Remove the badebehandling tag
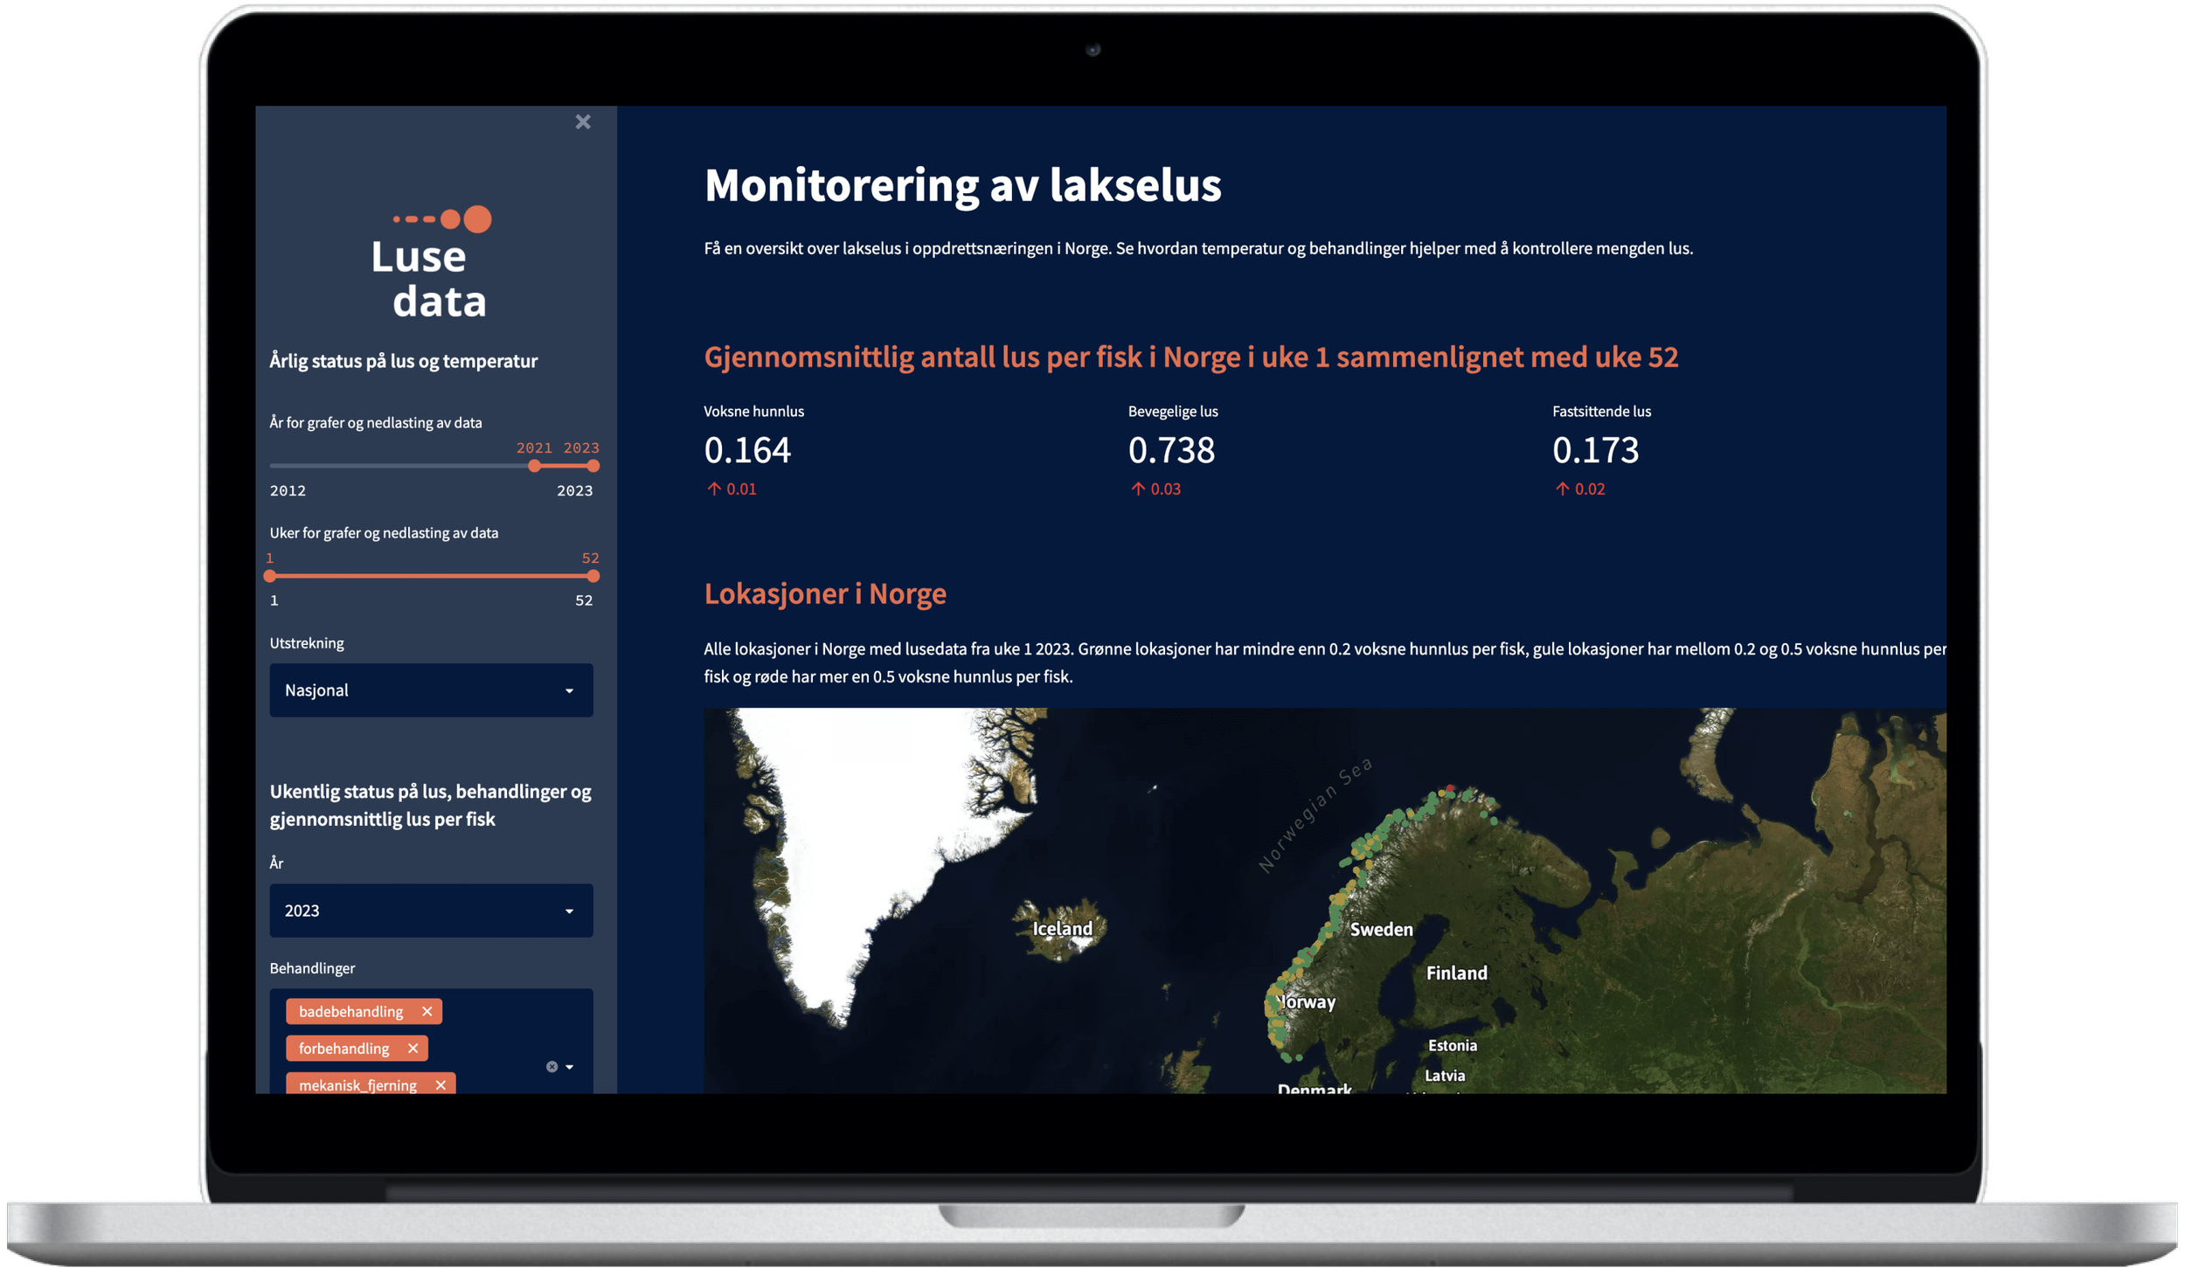The width and height of the screenshot is (2185, 1268). pos(427,1011)
